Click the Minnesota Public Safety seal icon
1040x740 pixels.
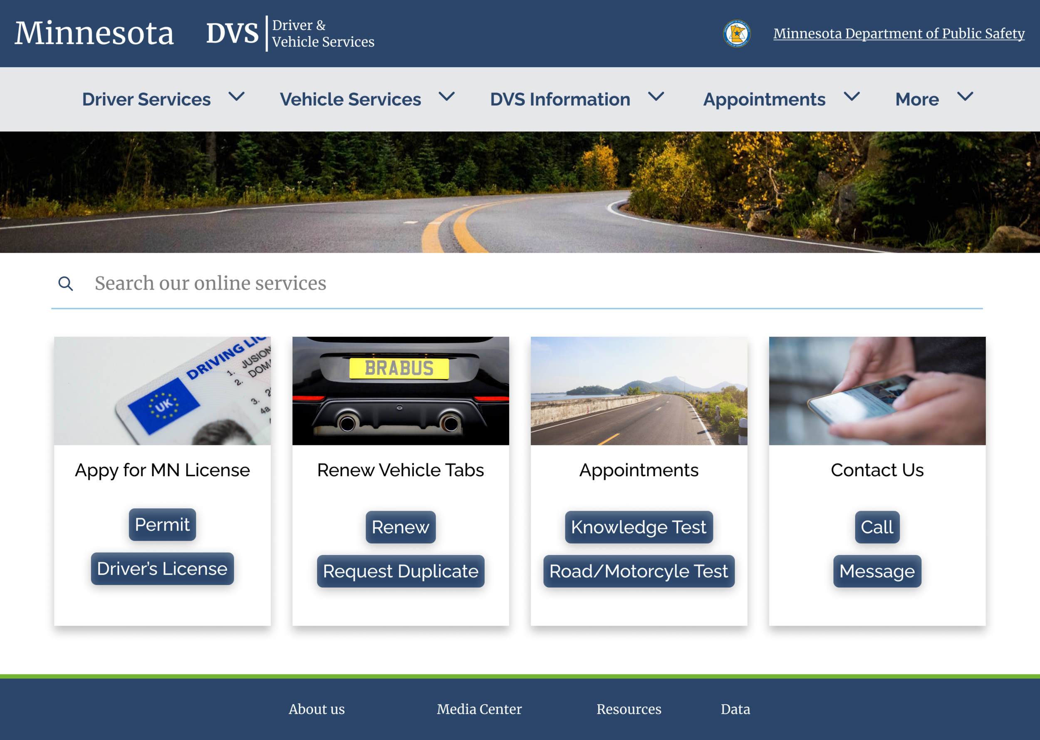pyautogui.click(x=737, y=33)
